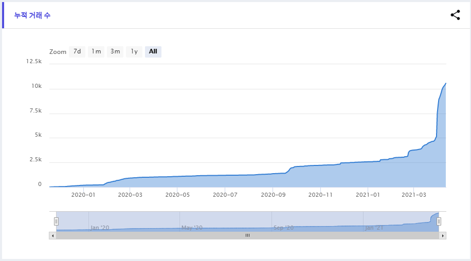Click the 2.5k y-axis label
Image resolution: width=471 pixels, height=261 pixels.
(36, 160)
